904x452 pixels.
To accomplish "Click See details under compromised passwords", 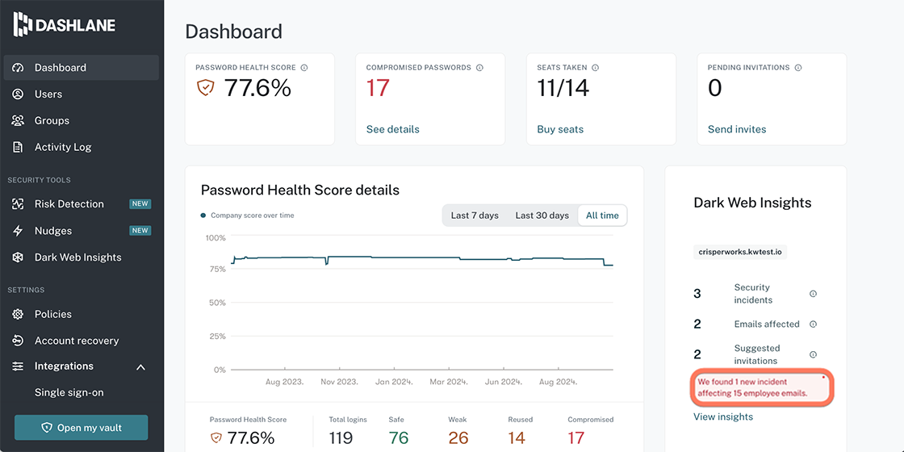I will (392, 129).
